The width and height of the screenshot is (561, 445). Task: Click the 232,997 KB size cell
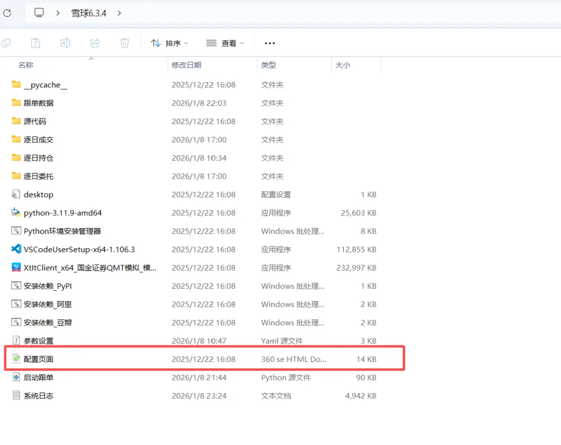pyautogui.click(x=356, y=267)
